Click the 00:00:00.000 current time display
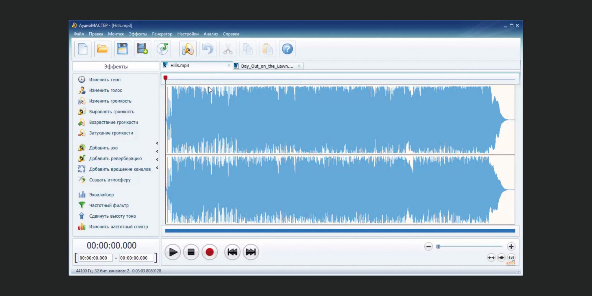 coord(112,245)
